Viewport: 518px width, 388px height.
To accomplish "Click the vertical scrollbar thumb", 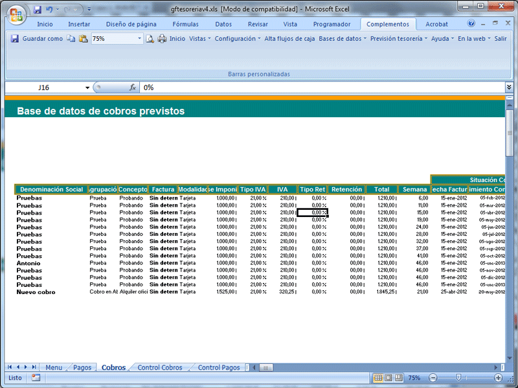I will pos(510,133).
